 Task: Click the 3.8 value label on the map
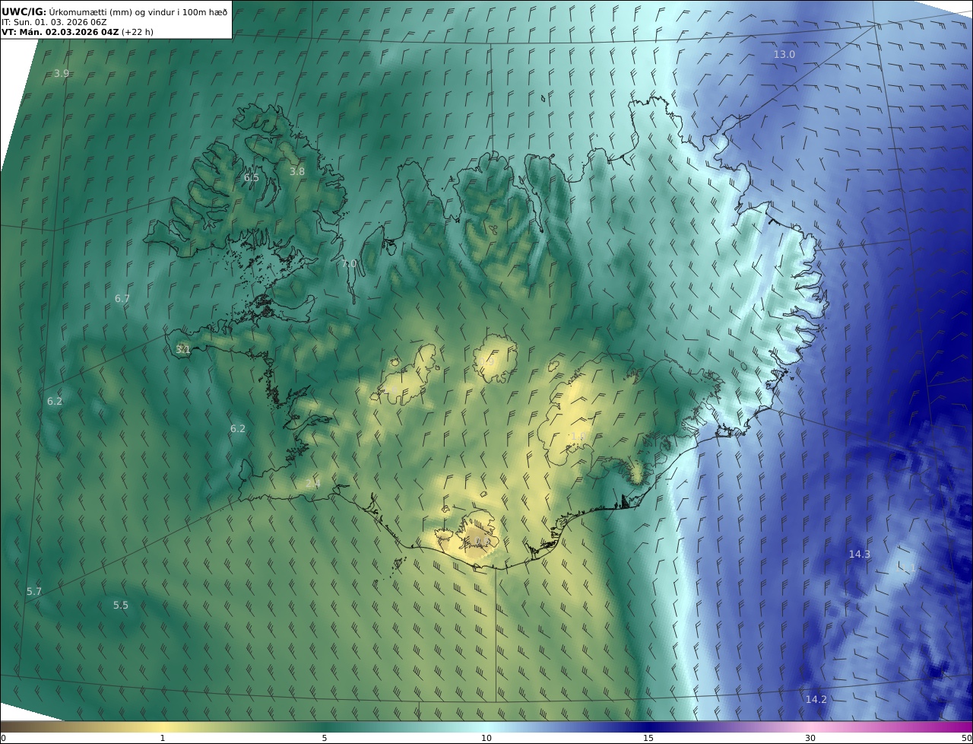click(x=296, y=172)
